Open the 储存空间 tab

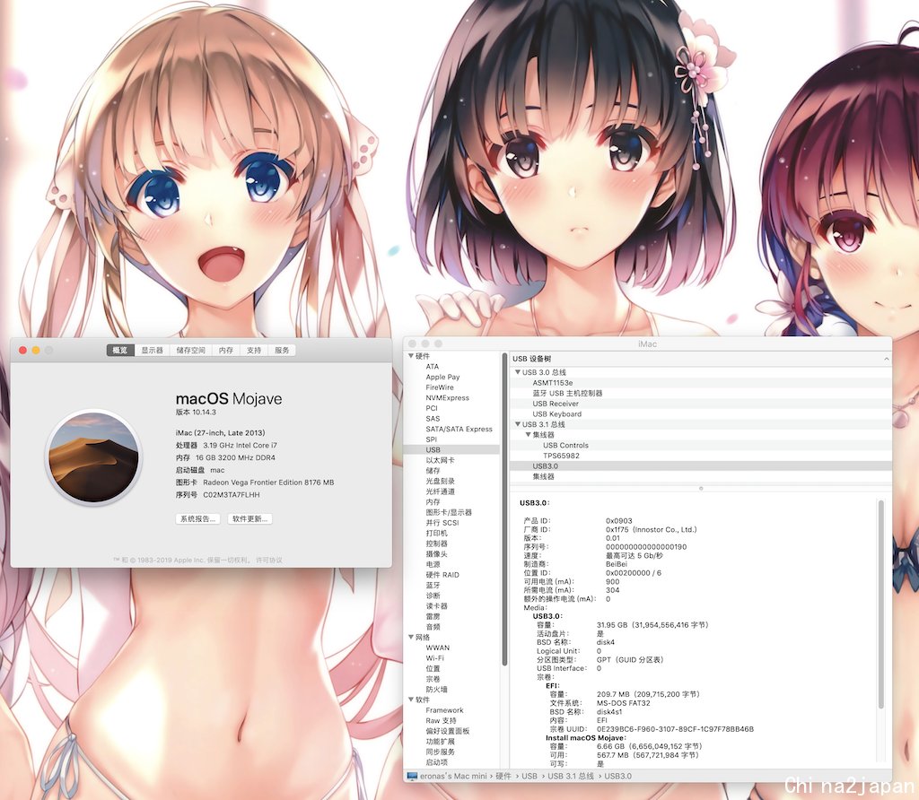[190, 350]
